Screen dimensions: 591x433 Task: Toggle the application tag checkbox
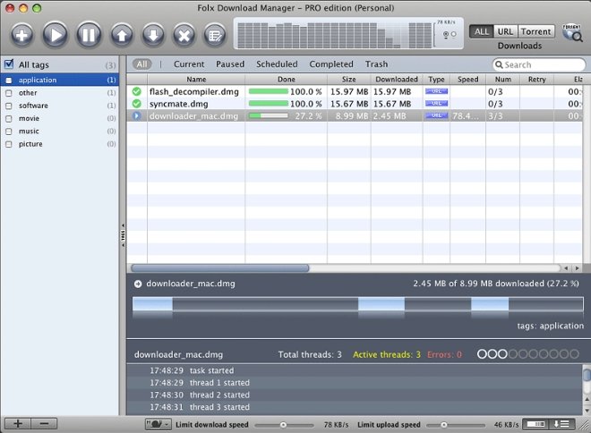click(9, 81)
